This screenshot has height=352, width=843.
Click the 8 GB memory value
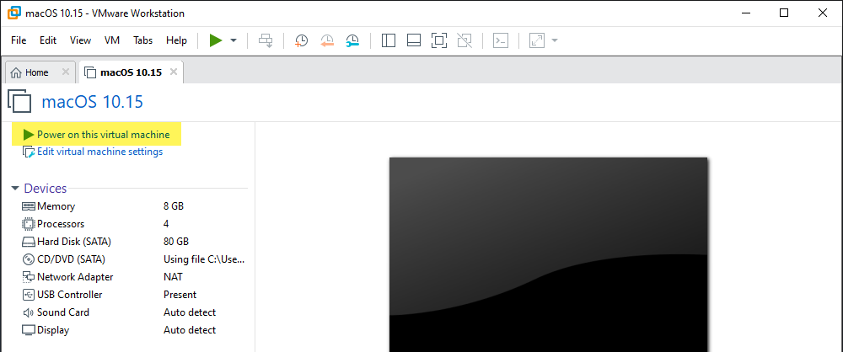[x=173, y=206]
